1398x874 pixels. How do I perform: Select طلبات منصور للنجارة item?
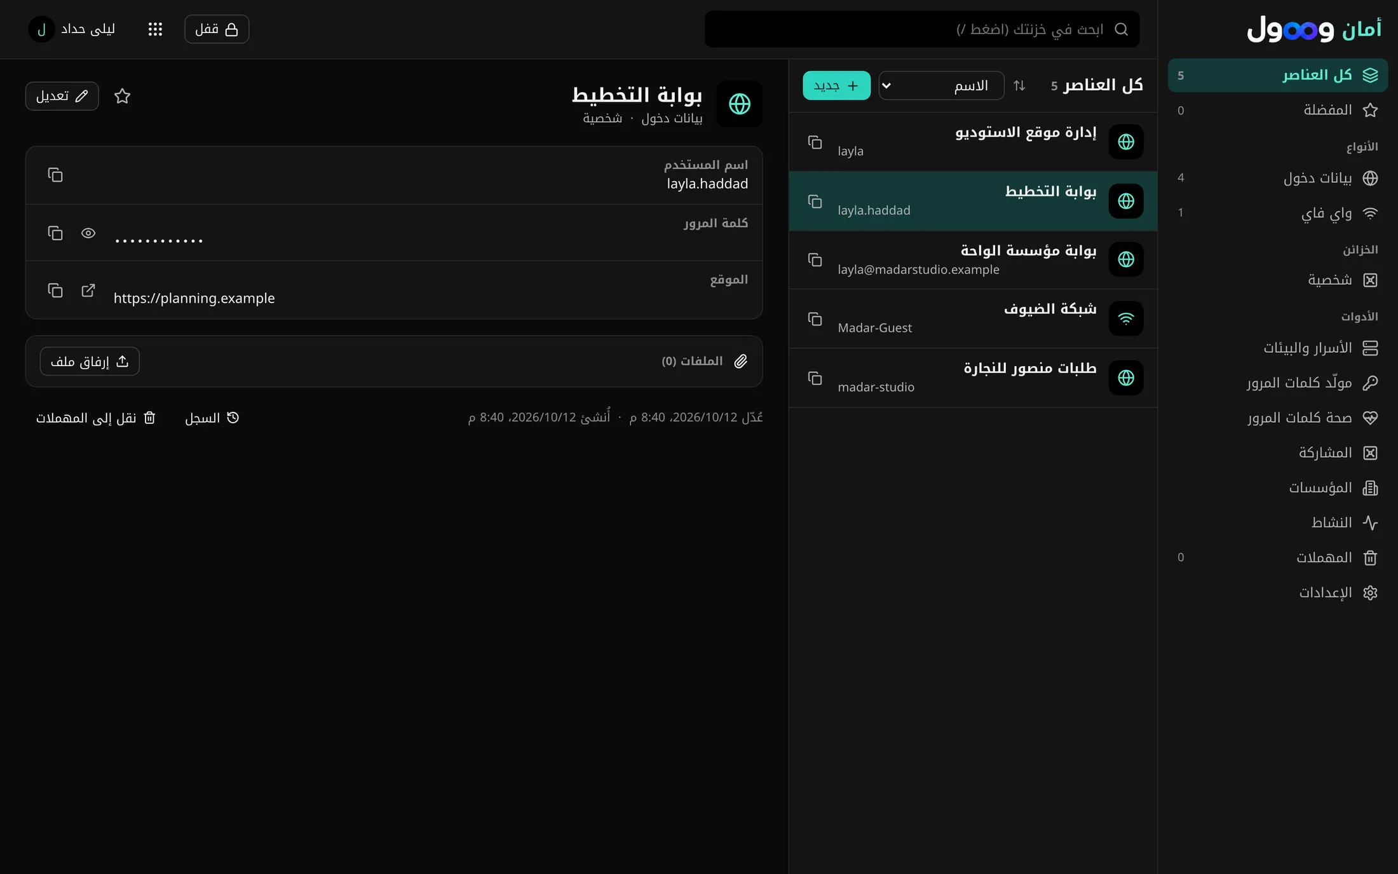(x=973, y=378)
